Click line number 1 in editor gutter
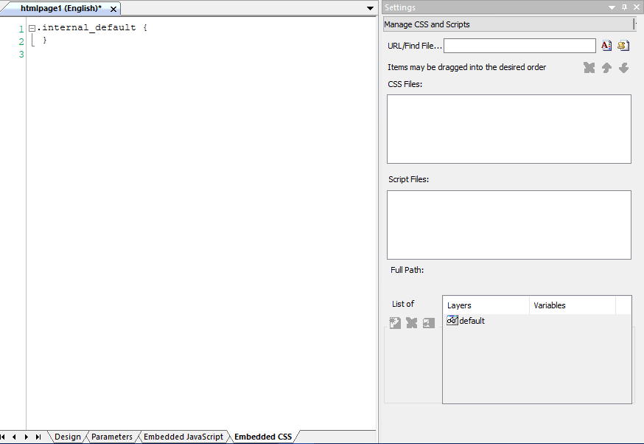The image size is (644, 444). tap(21, 29)
